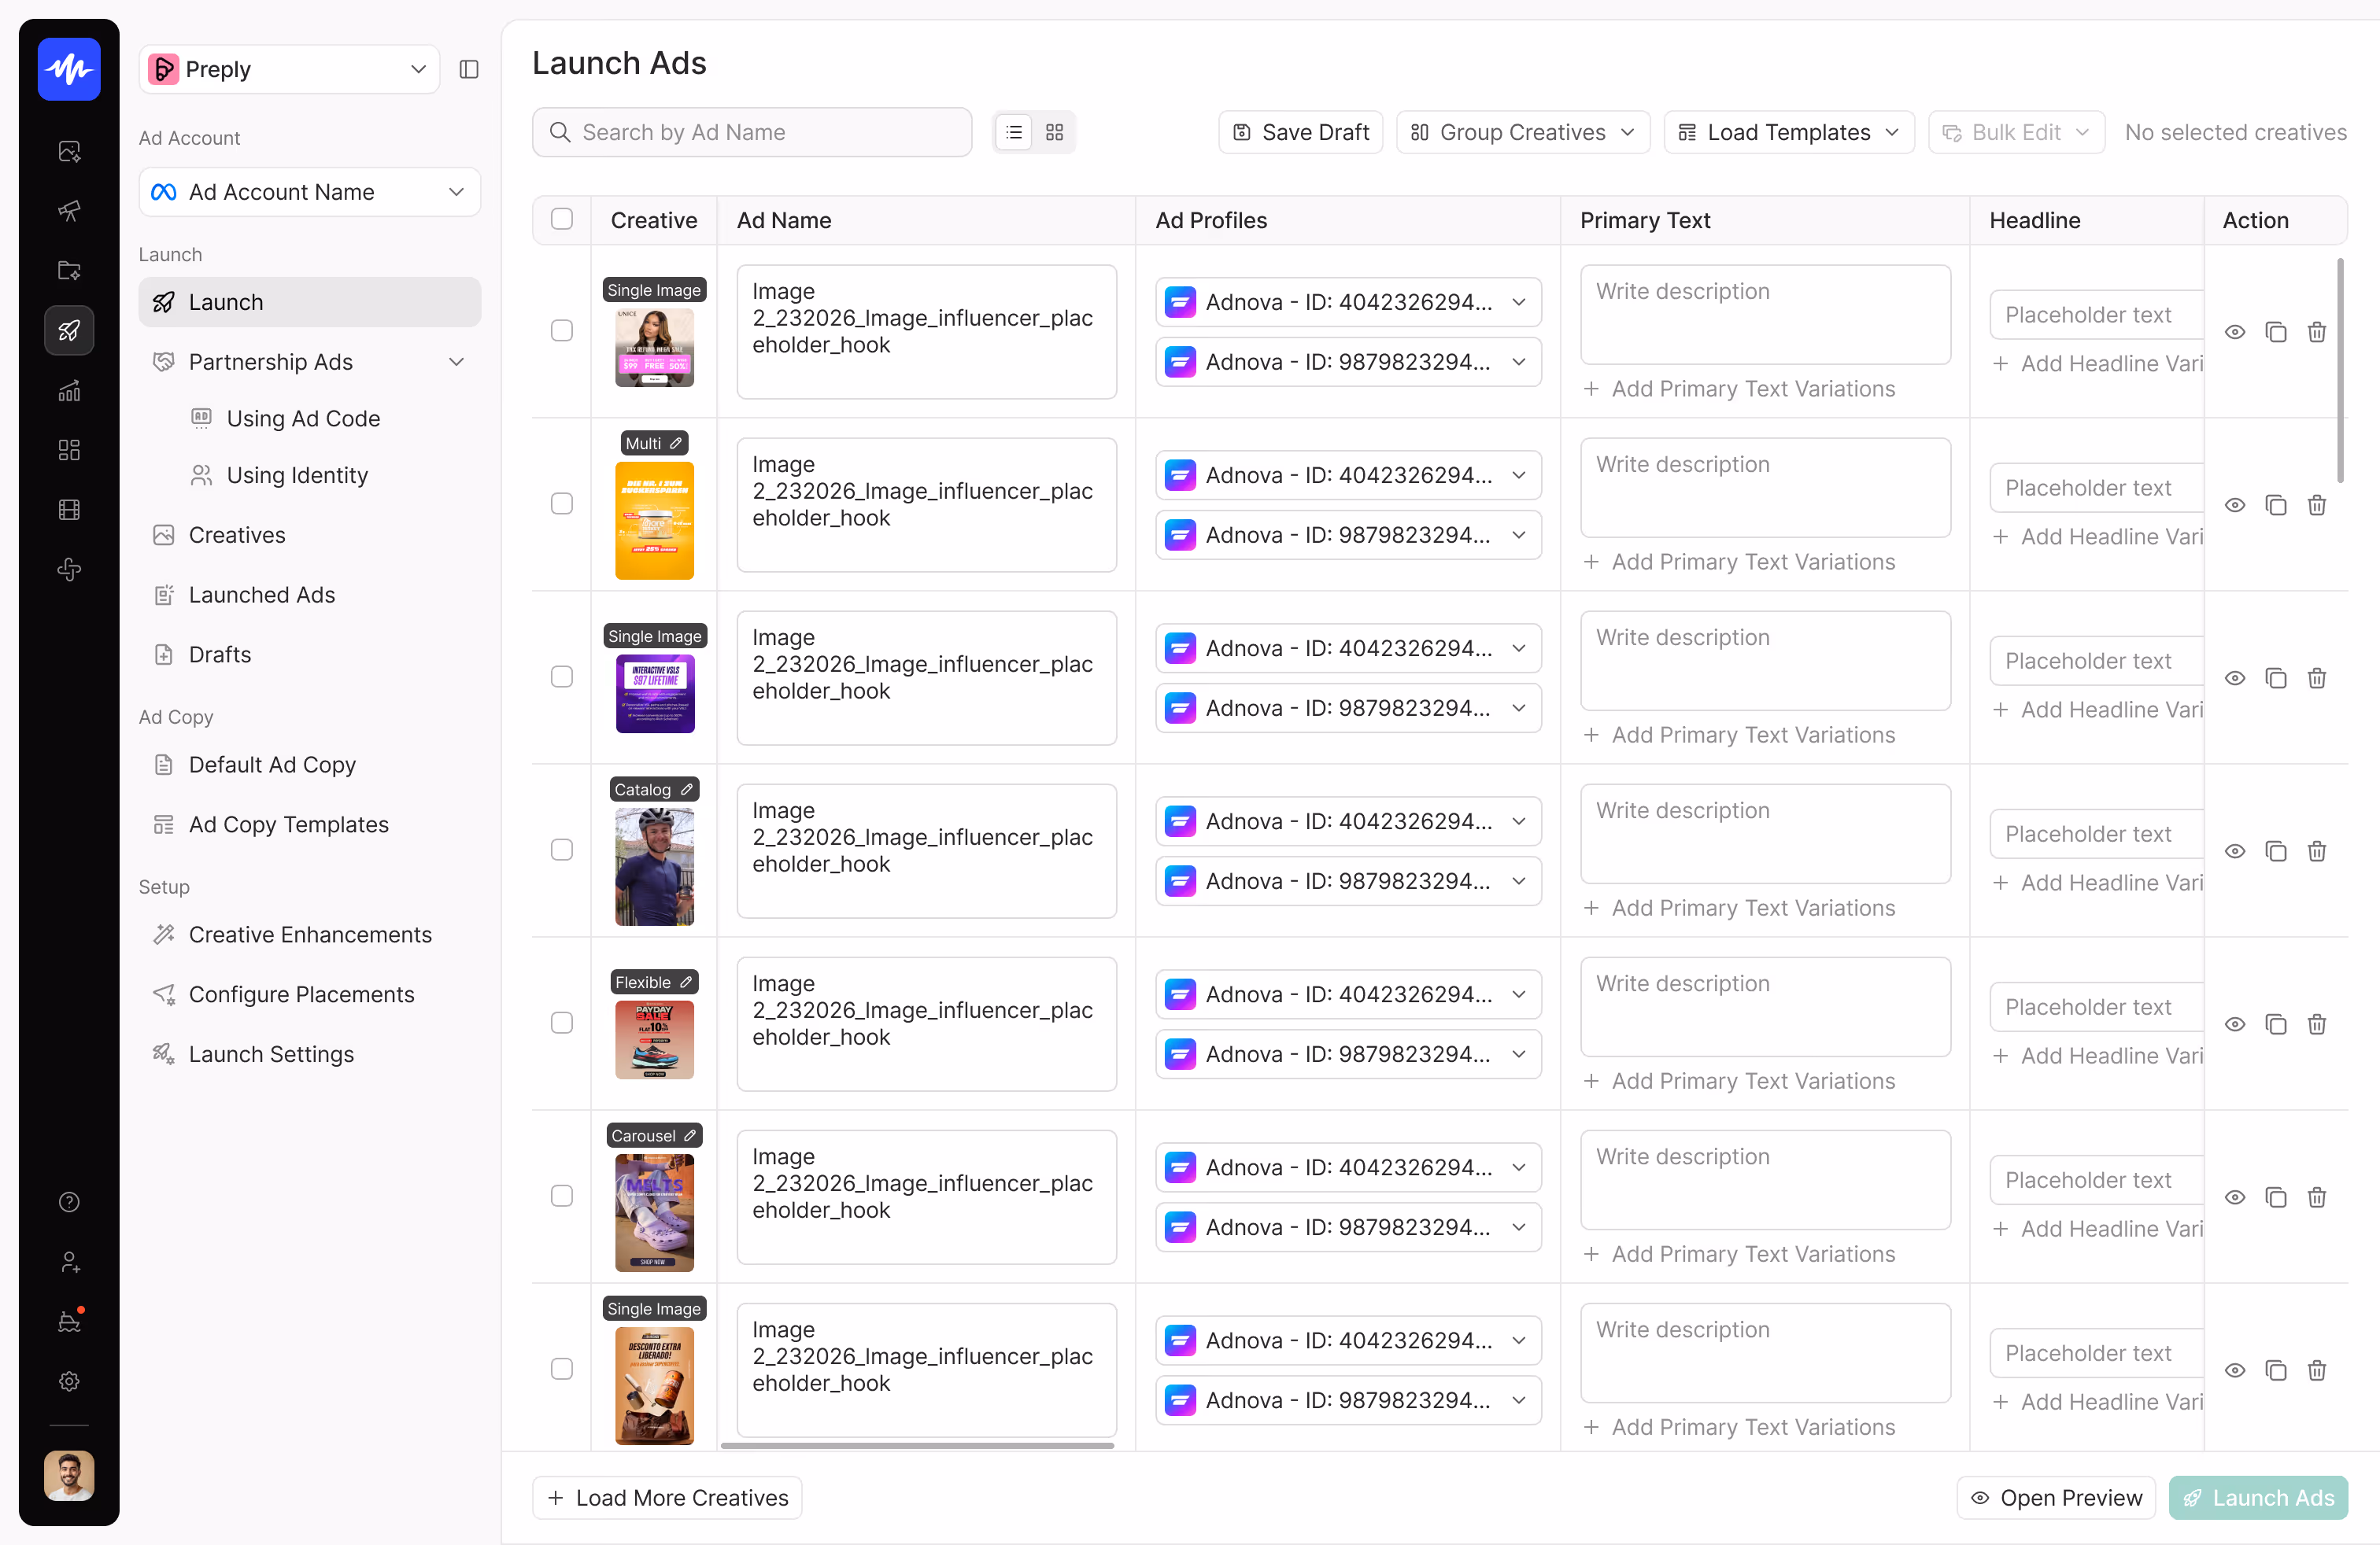Check the Flexible creative row checkbox
Image resolution: width=2380 pixels, height=1545 pixels.
point(562,1023)
